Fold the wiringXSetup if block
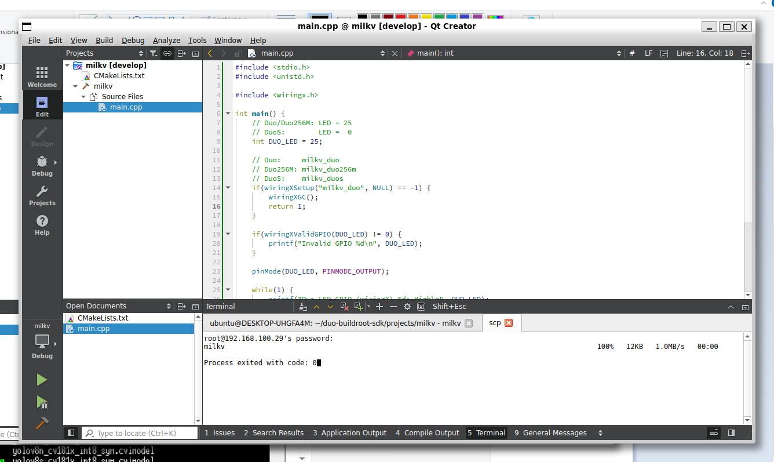Screen dimensions: 774x462 [x=228, y=188]
